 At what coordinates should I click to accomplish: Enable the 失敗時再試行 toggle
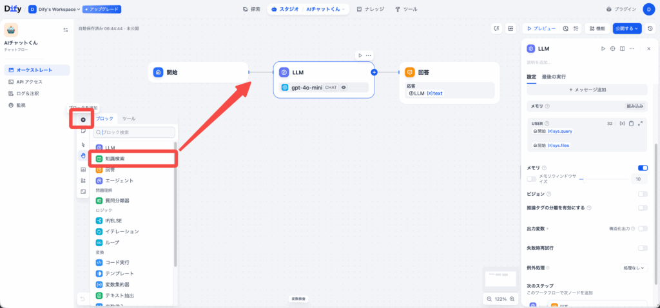click(642, 248)
